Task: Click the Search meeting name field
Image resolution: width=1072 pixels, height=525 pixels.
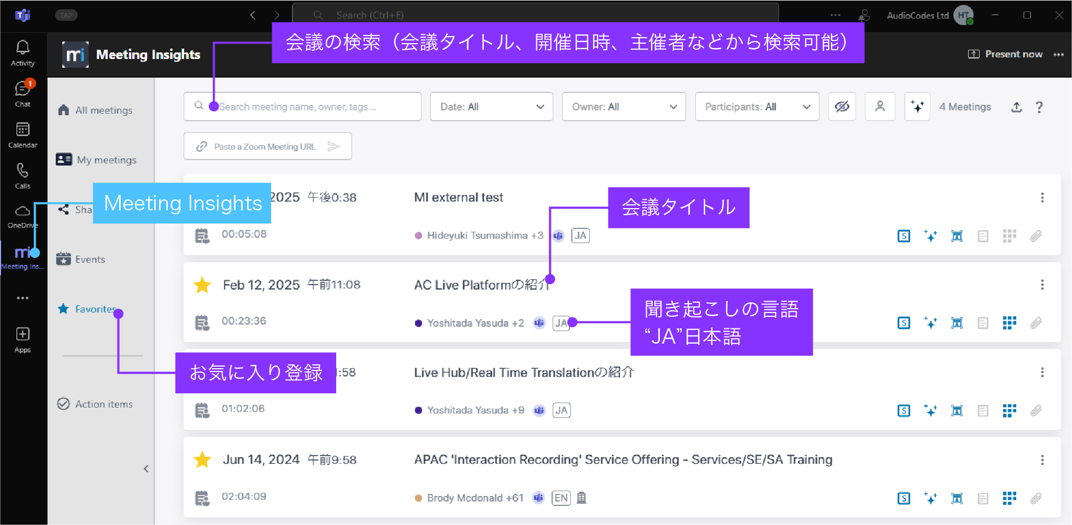Action: tap(302, 107)
